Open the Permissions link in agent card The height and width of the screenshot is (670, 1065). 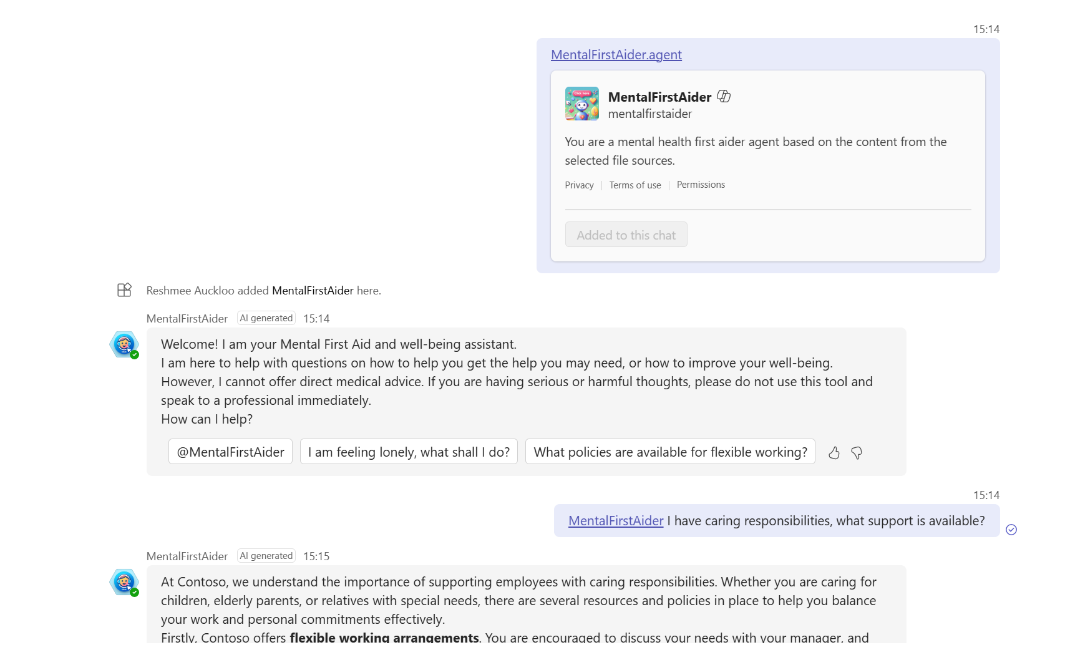pos(701,185)
